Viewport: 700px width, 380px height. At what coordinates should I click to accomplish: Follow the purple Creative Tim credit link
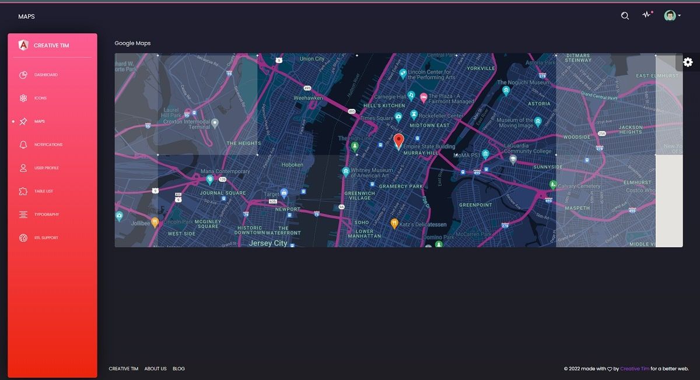click(x=634, y=368)
